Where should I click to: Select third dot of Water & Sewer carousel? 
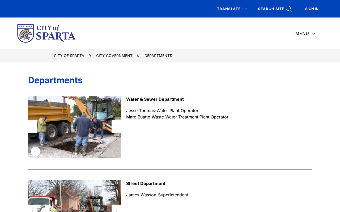click(x=84, y=153)
